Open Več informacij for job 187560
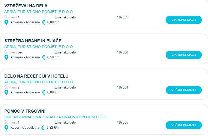The width and height of the screenshot is (208, 136). click(x=183, y=55)
